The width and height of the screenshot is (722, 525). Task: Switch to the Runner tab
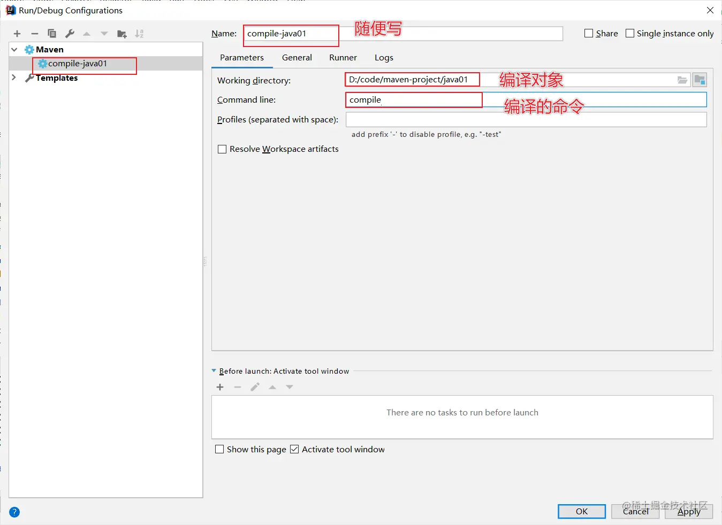(343, 58)
